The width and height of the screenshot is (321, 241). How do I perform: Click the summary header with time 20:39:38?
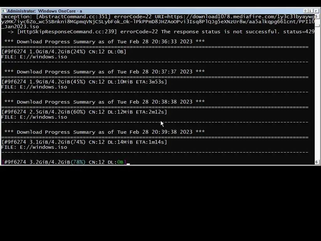tap(104, 132)
